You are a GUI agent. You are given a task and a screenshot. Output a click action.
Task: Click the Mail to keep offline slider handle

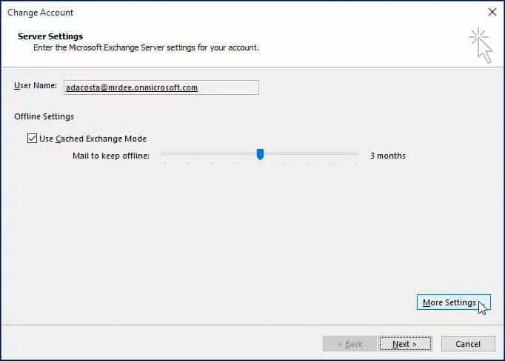pos(260,154)
